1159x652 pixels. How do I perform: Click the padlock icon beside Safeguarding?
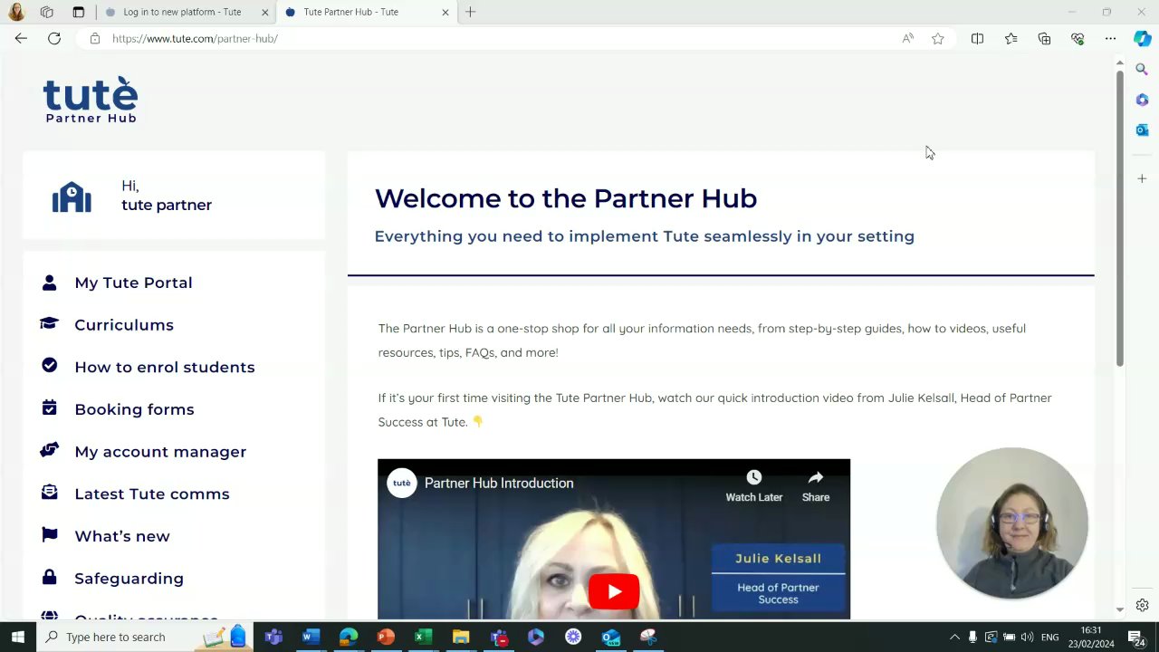click(x=49, y=577)
